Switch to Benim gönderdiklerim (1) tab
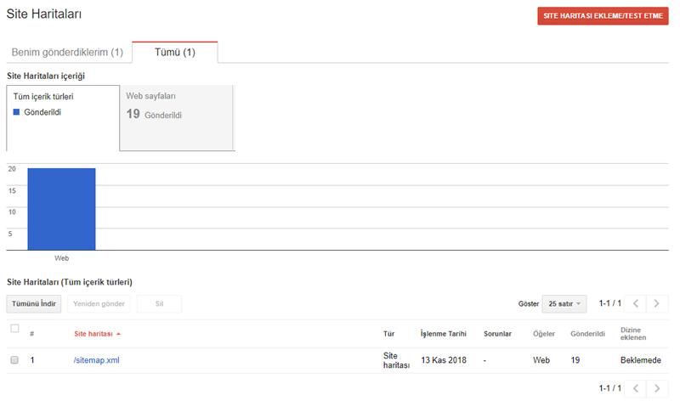680x401 pixels. [x=67, y=52]
